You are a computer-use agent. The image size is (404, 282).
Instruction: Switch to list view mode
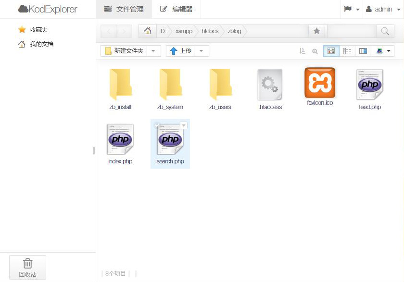tap(347, 51)
